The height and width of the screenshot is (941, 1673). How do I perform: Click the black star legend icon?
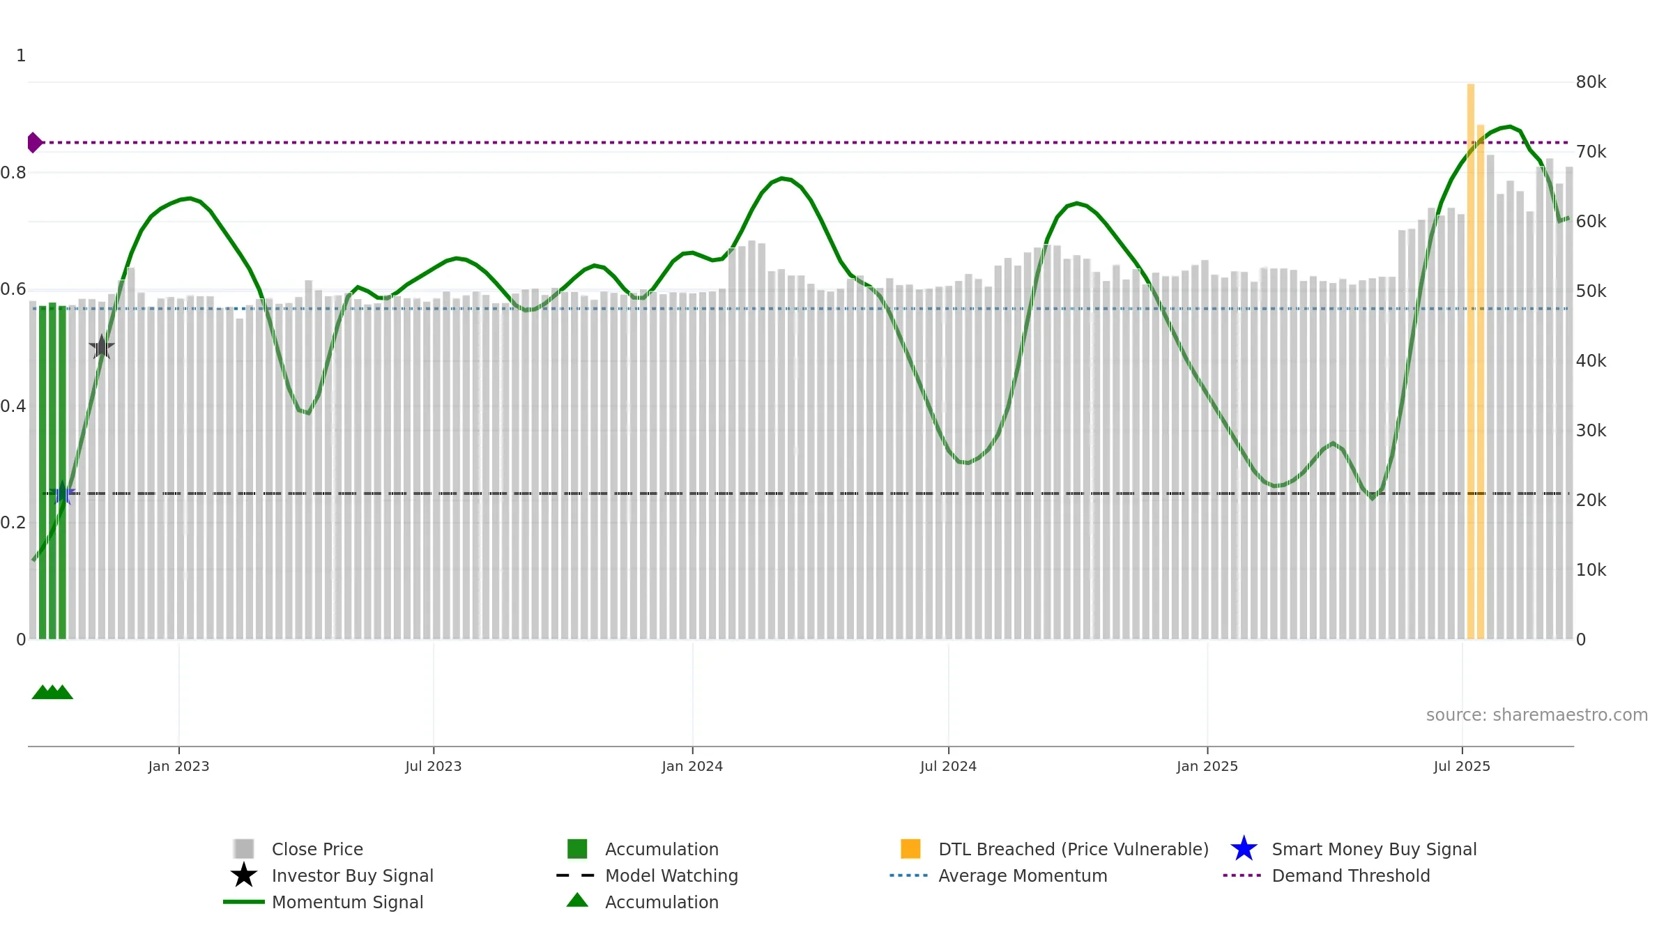[244, 875]
